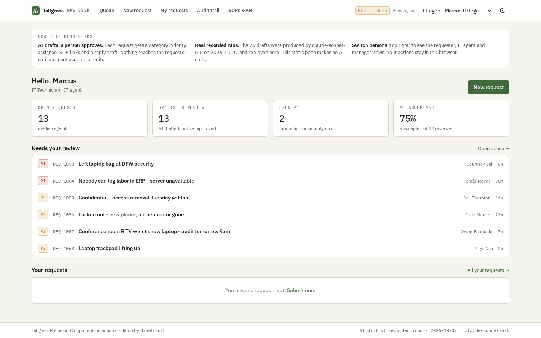The height and width of the screenshot is (338, 541).
Task: Click requester name Priya Nair
Action: (484, 249)
